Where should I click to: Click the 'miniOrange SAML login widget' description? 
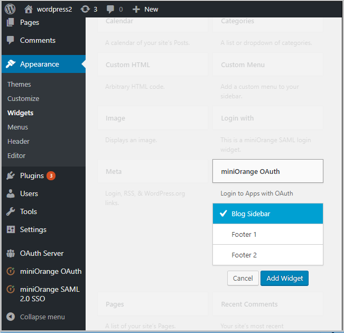coord(266,145)
